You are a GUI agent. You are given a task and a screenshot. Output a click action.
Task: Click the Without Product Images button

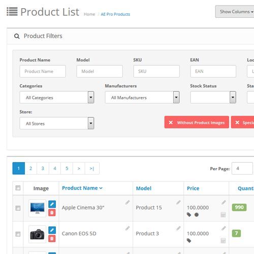point(197,122)
